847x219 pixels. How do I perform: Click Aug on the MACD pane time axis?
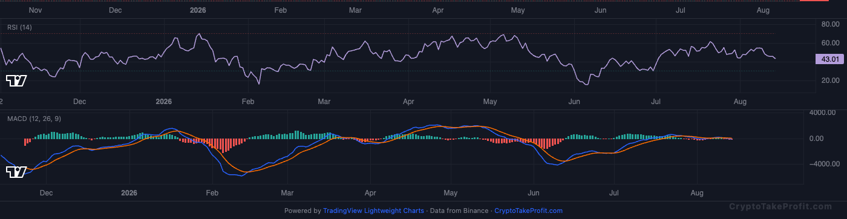pyautogui.click(x=698, y=193)
